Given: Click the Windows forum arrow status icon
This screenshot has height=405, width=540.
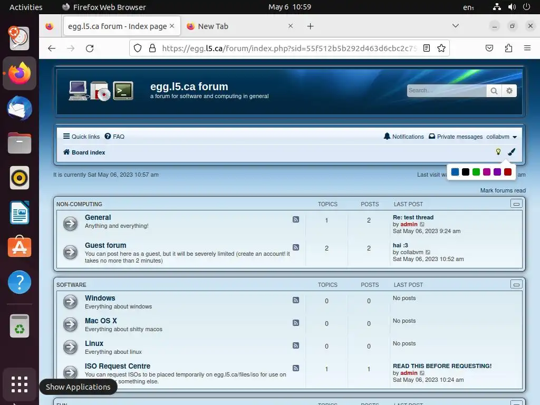Looking at the screenshot, I should click(70, 302).
